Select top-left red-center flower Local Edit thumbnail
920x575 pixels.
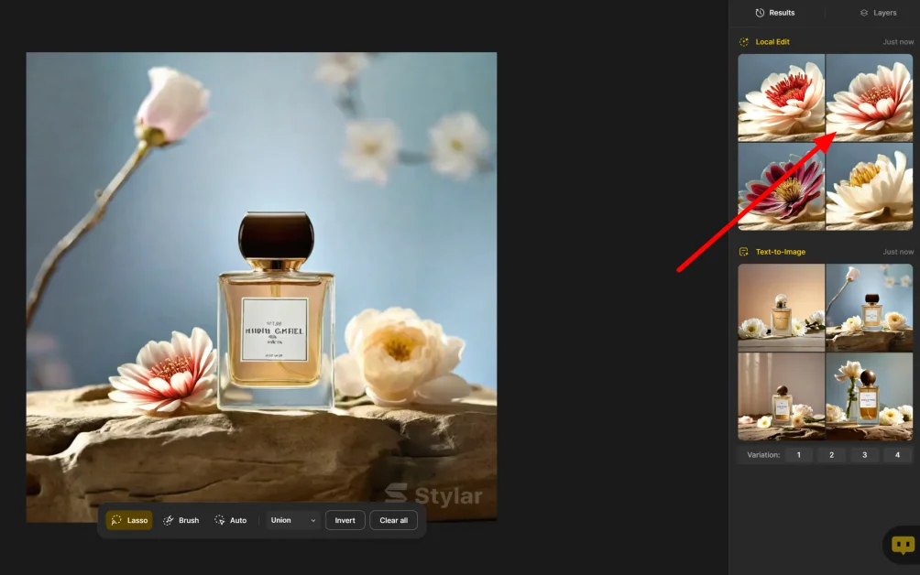click(781, 97)
